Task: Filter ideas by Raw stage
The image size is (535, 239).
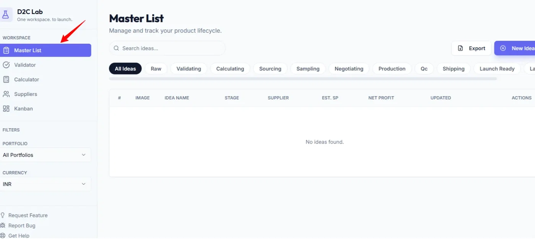Action: point(156,69)
